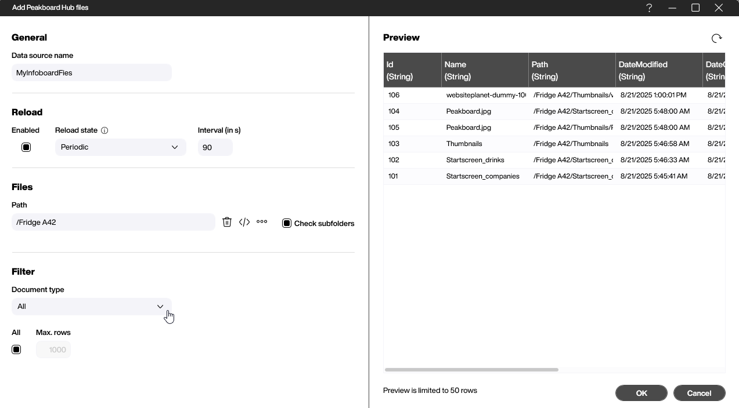Confirm with the OK button

(641, 393)
